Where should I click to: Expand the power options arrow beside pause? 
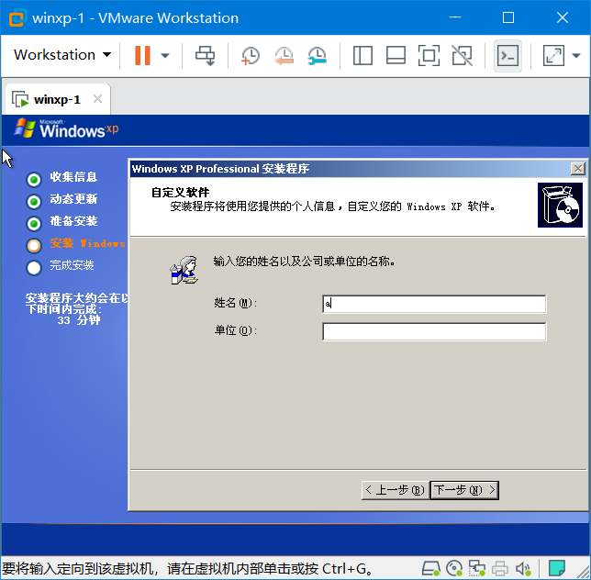point(164,56)
